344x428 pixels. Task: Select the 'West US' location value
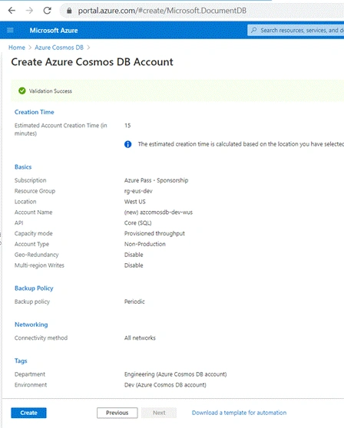pyautogui.click(x=135, y=202)
